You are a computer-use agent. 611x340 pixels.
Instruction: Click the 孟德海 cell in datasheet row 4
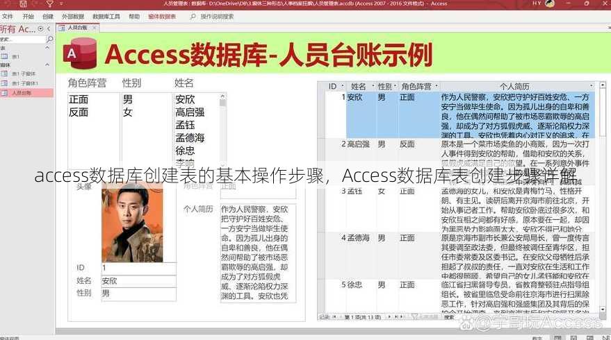[361, 255]
